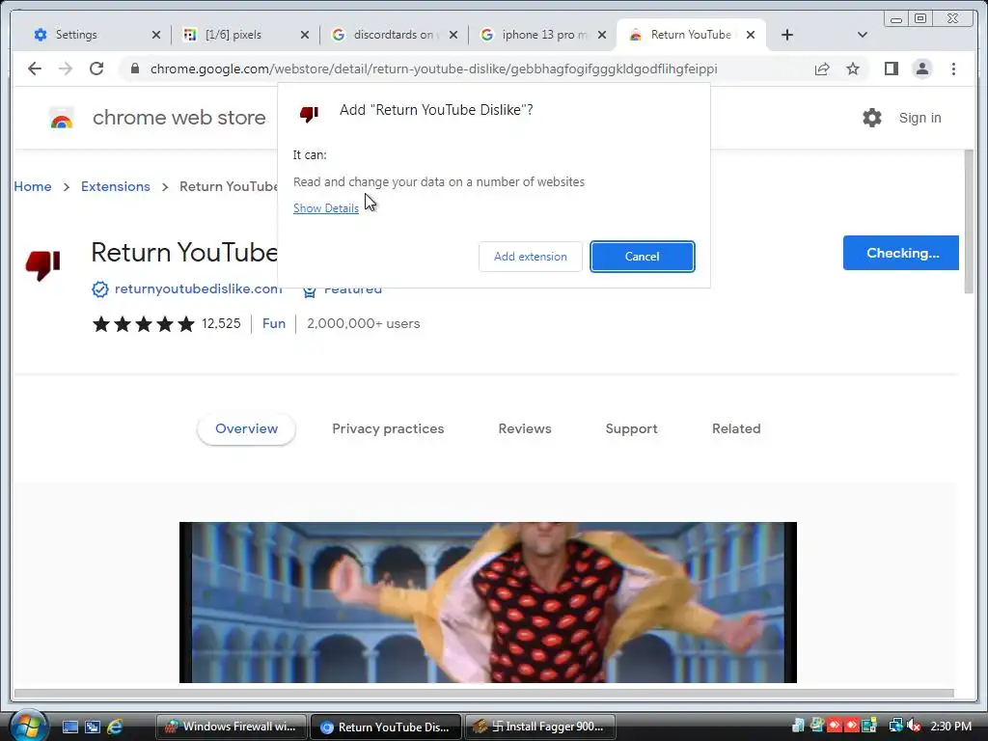Click the muted volume tray icon

(914, 726)
